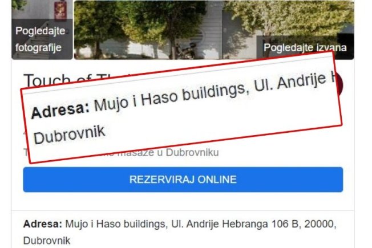Click Mujo i Haso buildings in bottom address
Image resolution: width=372 pixels, height=248 pixels.
pos(116,224)
